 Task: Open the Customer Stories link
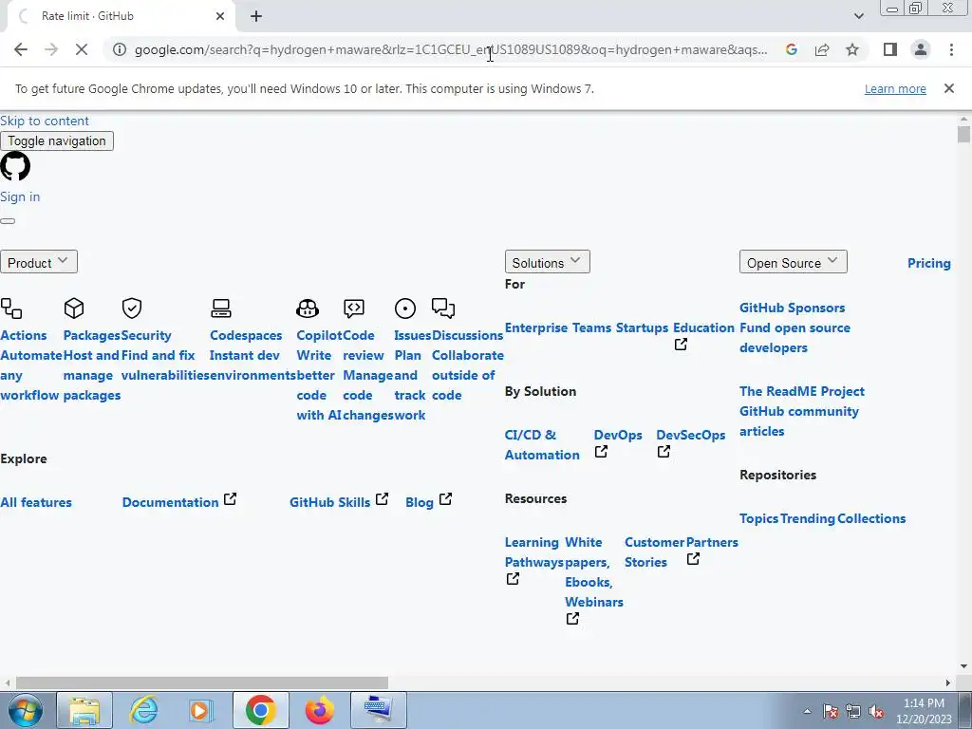(655, 551)
